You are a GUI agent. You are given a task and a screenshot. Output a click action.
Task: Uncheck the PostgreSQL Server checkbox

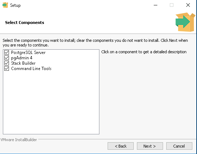6,52
